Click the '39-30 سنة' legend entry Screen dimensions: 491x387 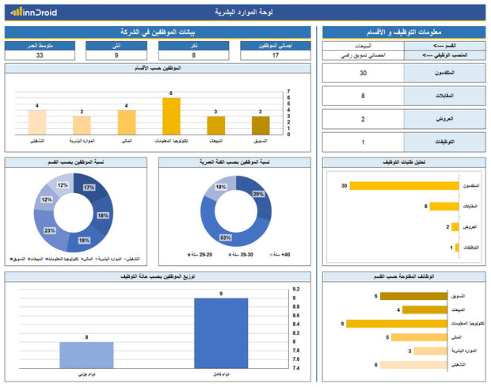pos(241,255)
